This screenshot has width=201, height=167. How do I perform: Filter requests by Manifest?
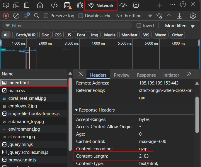coord(129,35)
